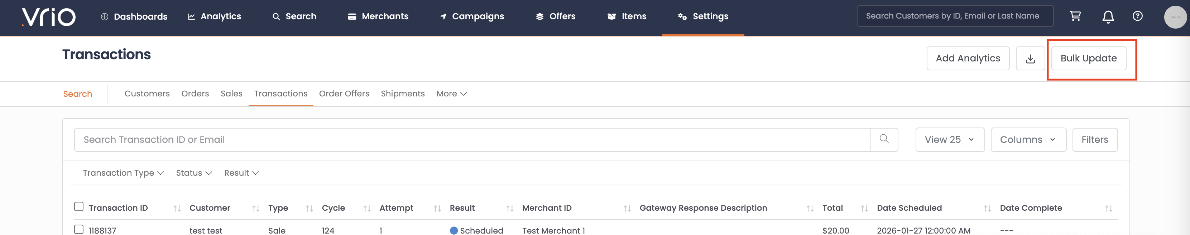Open the Items menu

[627, 16]
